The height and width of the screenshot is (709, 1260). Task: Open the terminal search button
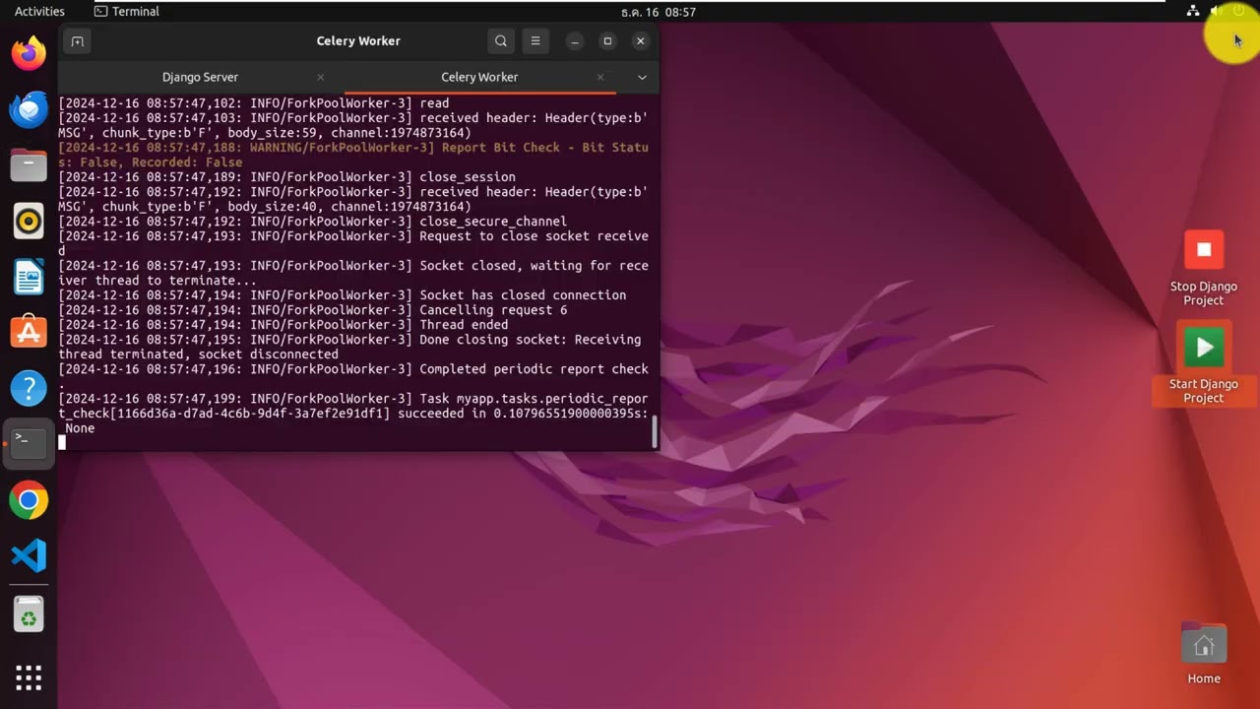501,41
